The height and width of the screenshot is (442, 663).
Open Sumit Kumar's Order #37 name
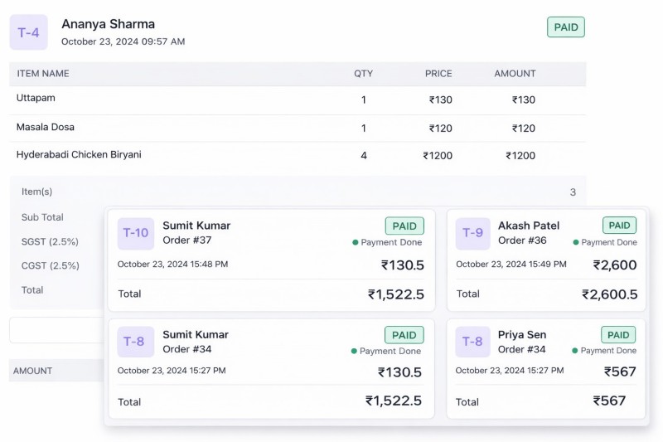point(196,226)
